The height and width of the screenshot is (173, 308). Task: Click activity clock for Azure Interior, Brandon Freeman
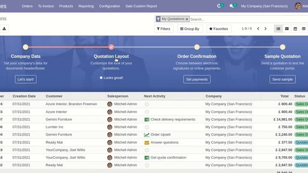tap(147, 104)
